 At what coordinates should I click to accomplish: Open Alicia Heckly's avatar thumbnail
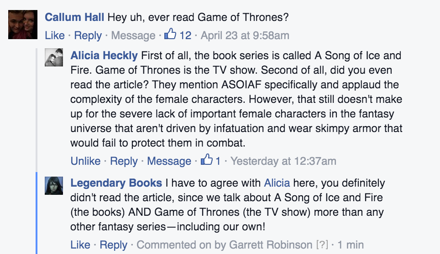point(54,57)
